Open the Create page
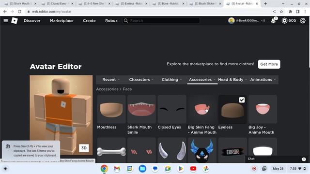This screenshot has height=174, width=310. (x=89, y=20)
